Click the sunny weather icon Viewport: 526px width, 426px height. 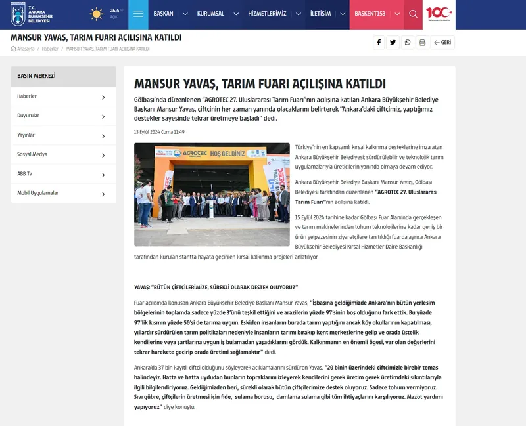[97, 14]
